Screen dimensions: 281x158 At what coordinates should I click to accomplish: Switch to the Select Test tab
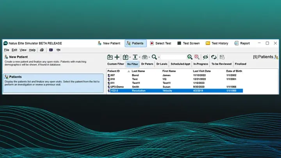click(160, 43)
